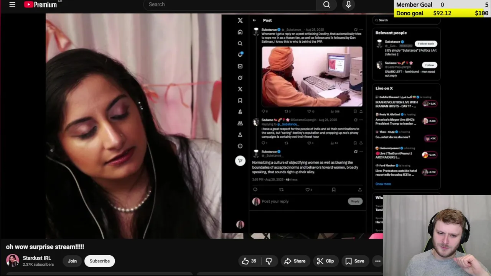Click Show more under Live on X
This screenshot has width=491, height=276.
click(383, 184)
